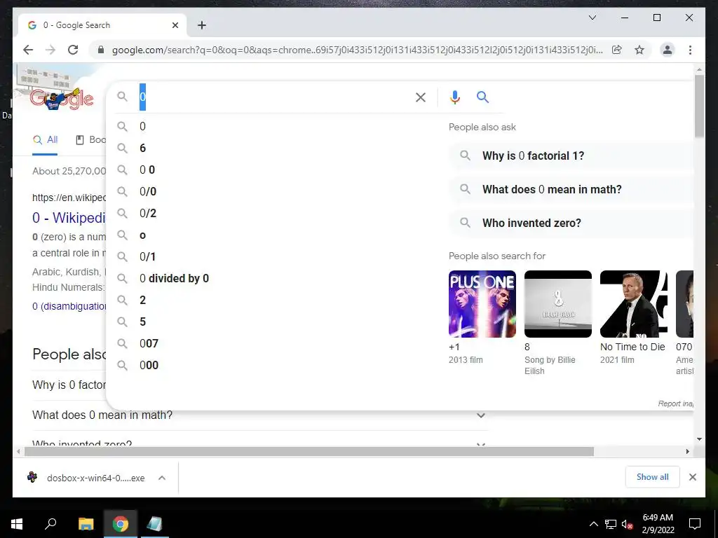Select the '0 - Google Search' browser tab
Viewport: 718px width, 538px height.
coord(102,25)
